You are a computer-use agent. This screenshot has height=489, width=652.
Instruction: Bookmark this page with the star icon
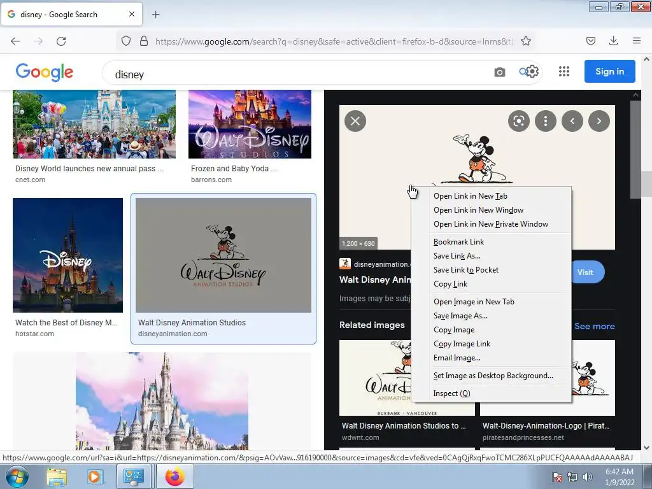(x=525, y=41)
